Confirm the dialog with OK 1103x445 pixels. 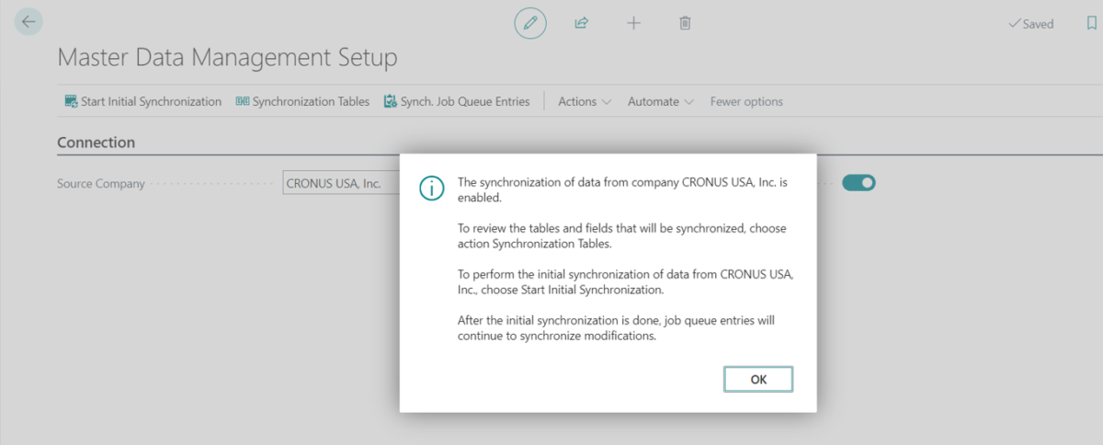pos(758,379)
